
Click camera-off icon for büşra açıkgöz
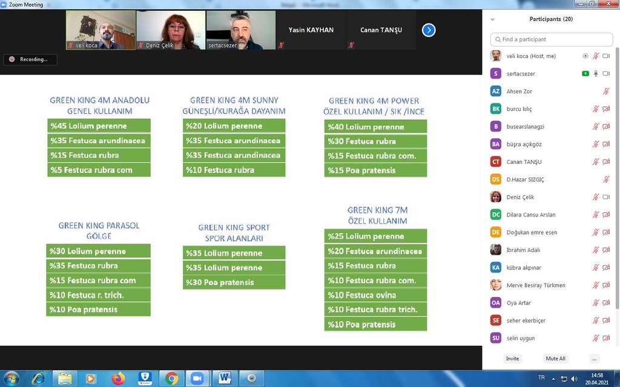click(x=606, y=144)
